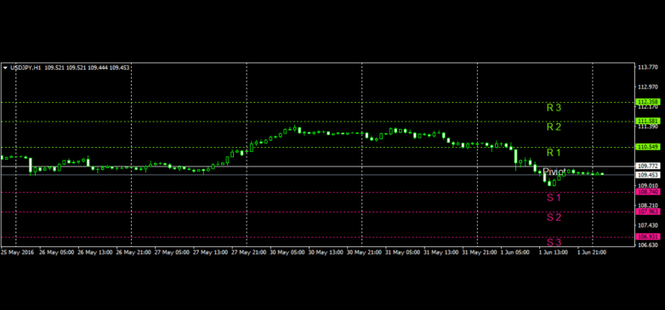Screen dimensions: 665x310
Task: Click 113.770 on the price scale
Action: point(649,67)
